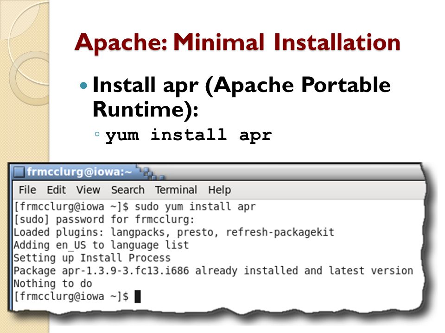Click the terminal window icon beside frmcclurg@iowa
Screen dimensions: 445x333
[19, 172]
